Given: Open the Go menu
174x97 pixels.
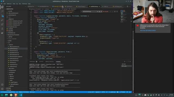Looking at the screenshot, I should pyautogui.click(x=17, y=4).
